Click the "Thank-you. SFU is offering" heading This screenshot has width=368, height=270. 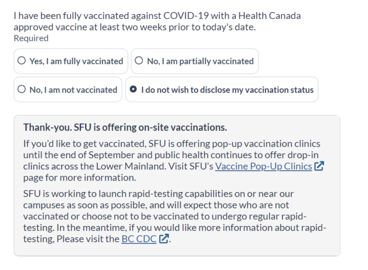click(x=125, y=128)
